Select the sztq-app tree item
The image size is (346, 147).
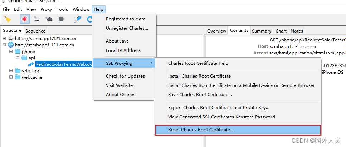31,70
